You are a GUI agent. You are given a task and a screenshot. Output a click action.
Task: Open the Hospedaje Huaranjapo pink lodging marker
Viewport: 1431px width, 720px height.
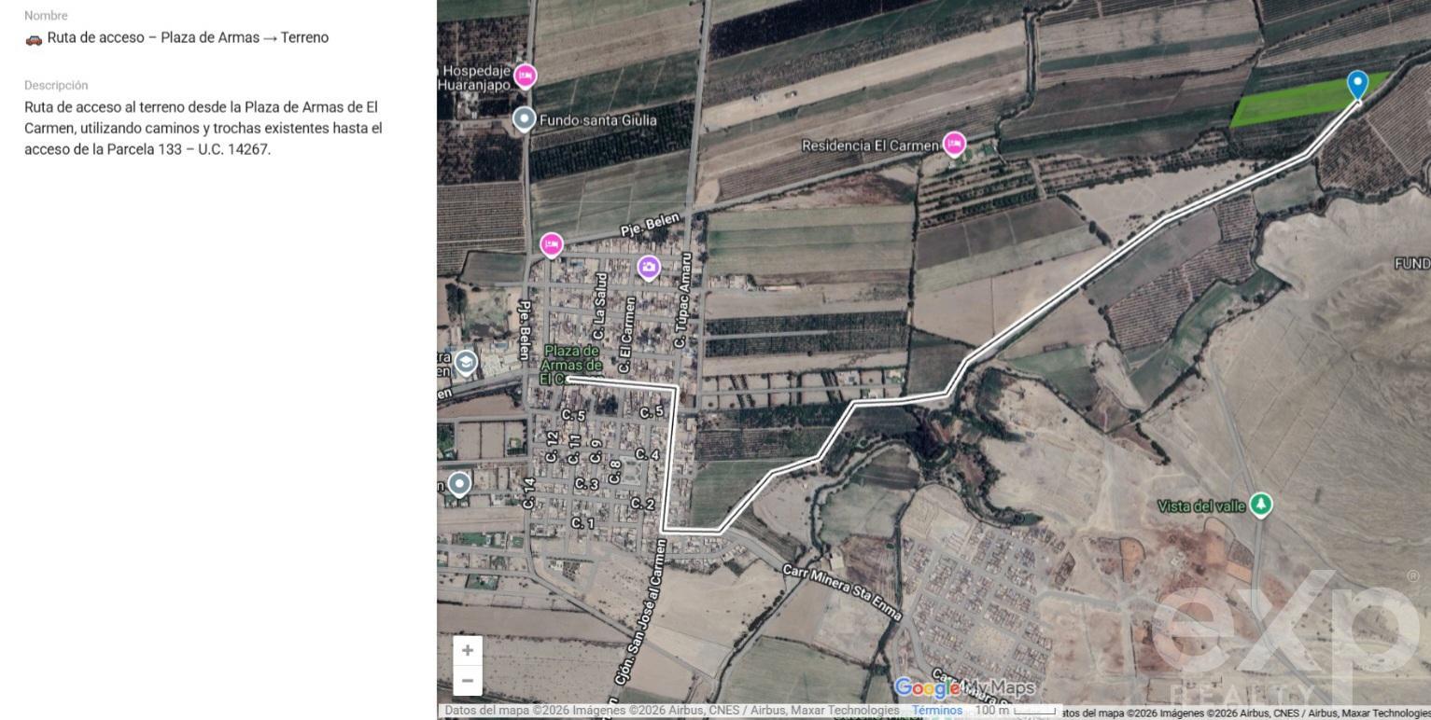(526, 76)
